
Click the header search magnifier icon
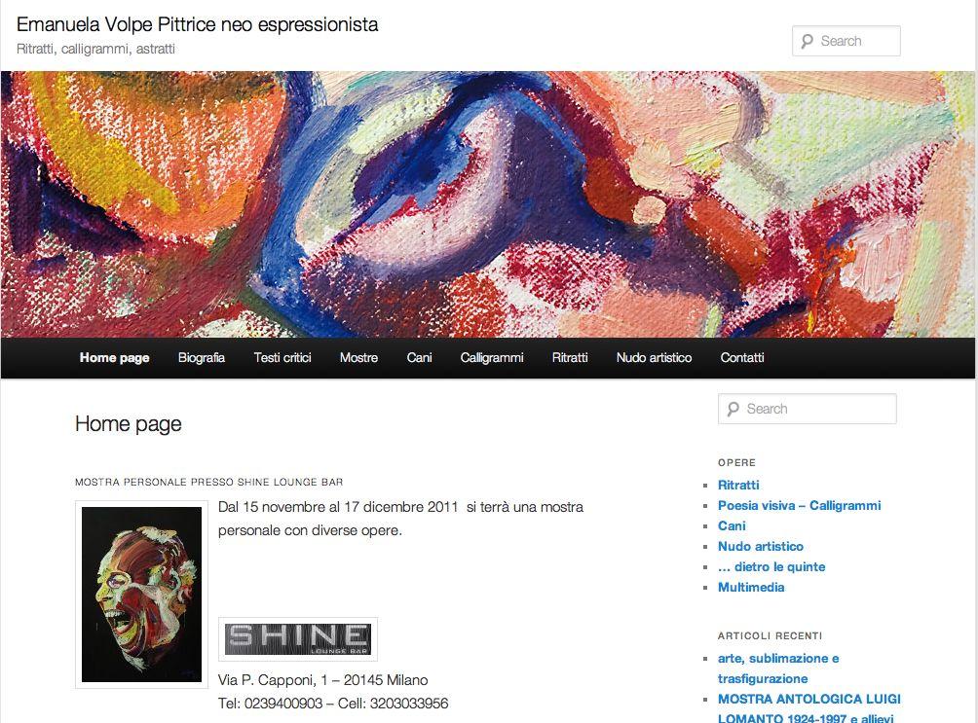click(808, 41)
